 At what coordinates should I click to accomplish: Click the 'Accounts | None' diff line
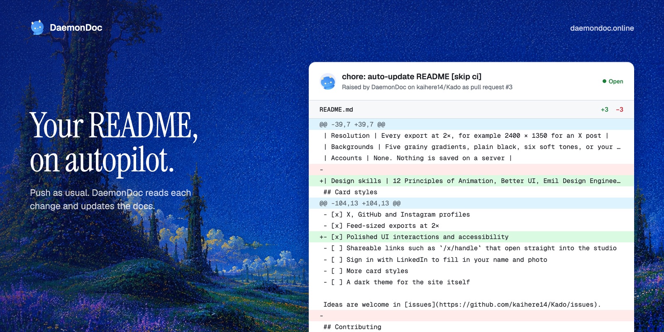point(471,158)
